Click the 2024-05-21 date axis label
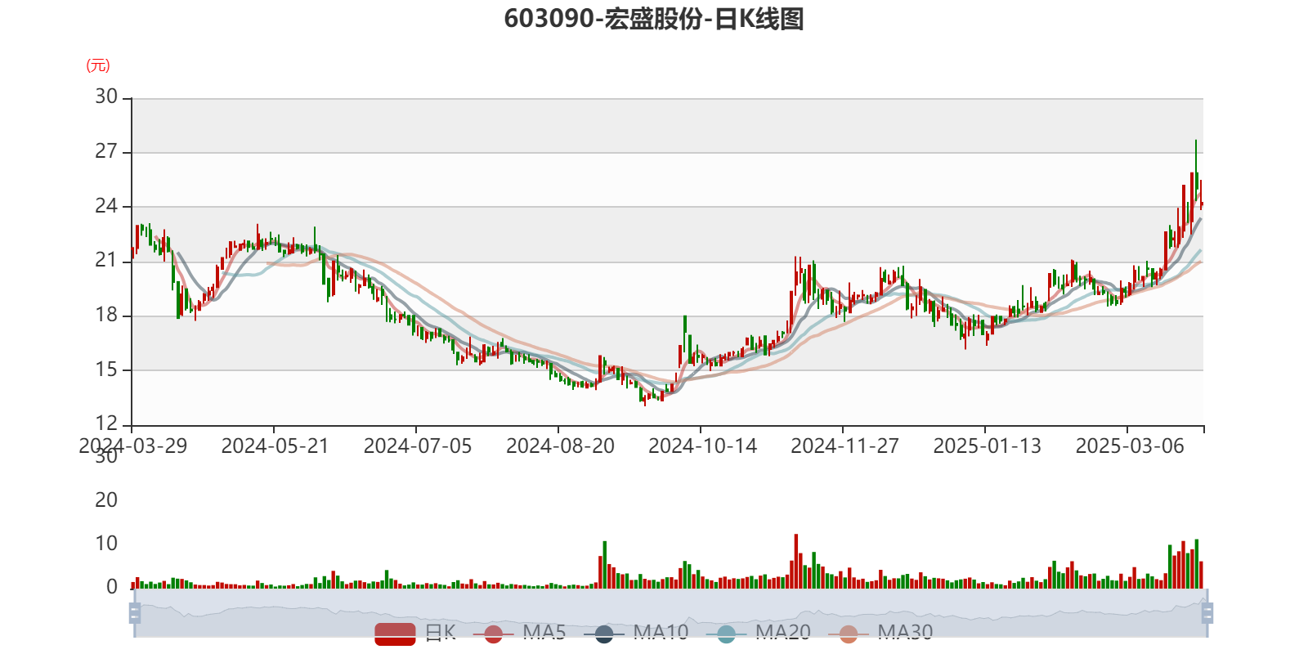 click(275, 446)
